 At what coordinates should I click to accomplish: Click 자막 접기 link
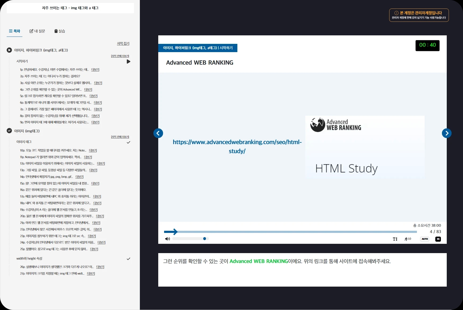click(x=123, y=43)
